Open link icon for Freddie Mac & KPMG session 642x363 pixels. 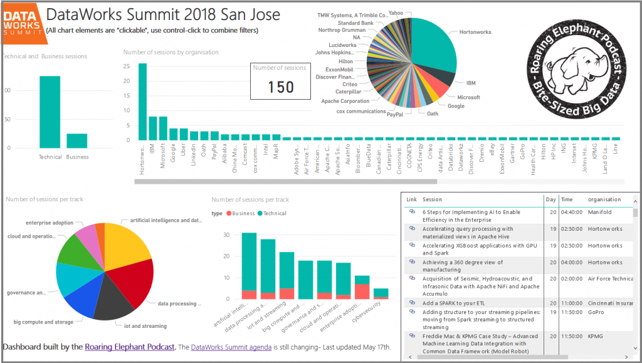(412, 337)
